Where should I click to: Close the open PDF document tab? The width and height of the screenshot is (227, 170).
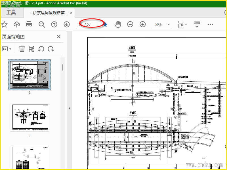click(x=71, y=13)
